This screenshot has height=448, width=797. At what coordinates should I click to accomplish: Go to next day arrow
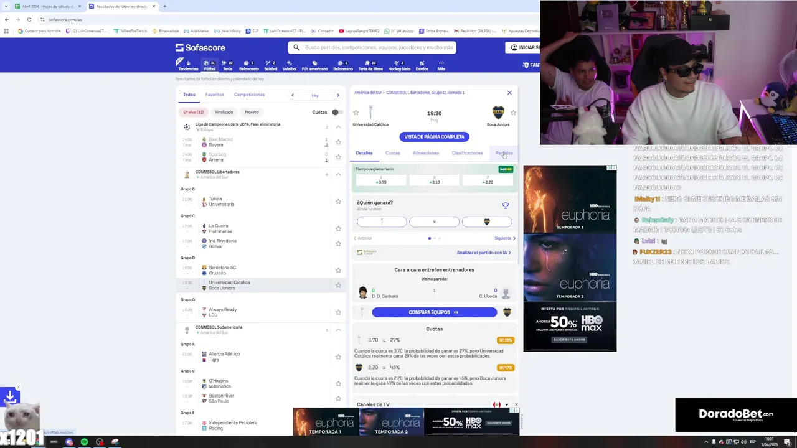coord(338,95)
